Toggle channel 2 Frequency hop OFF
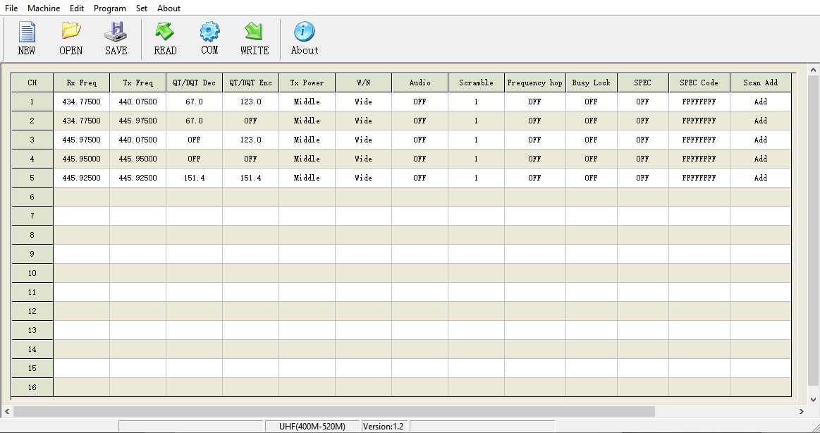The height and width of the screenshot is (433, 820). (x=534, y=121)
